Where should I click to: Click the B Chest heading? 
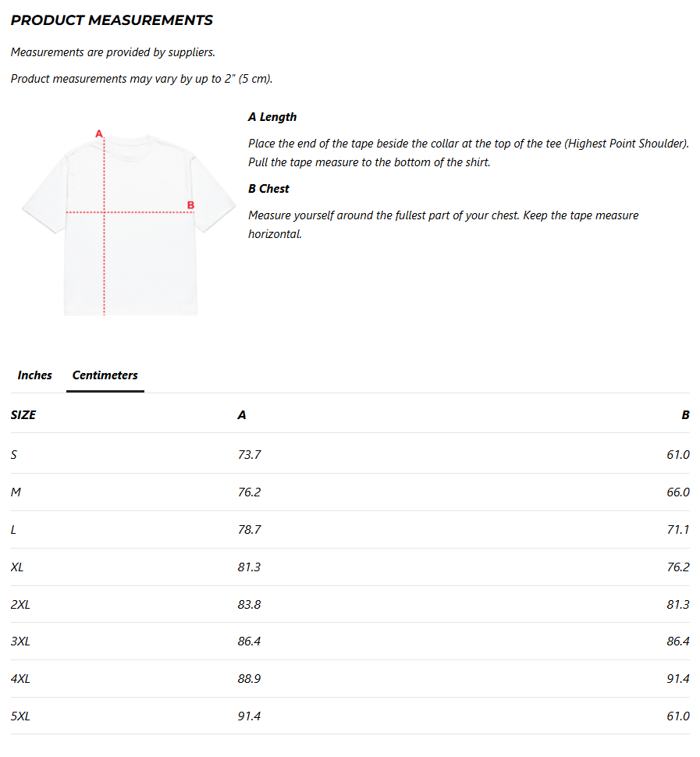click(268, 189)
